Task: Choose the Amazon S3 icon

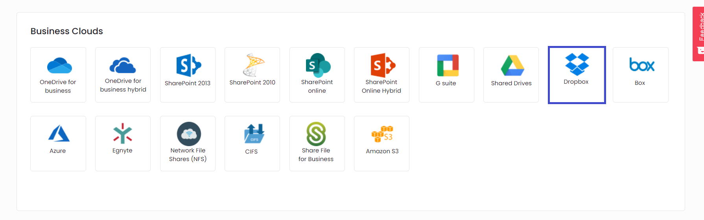Action: tap(382, 134)
